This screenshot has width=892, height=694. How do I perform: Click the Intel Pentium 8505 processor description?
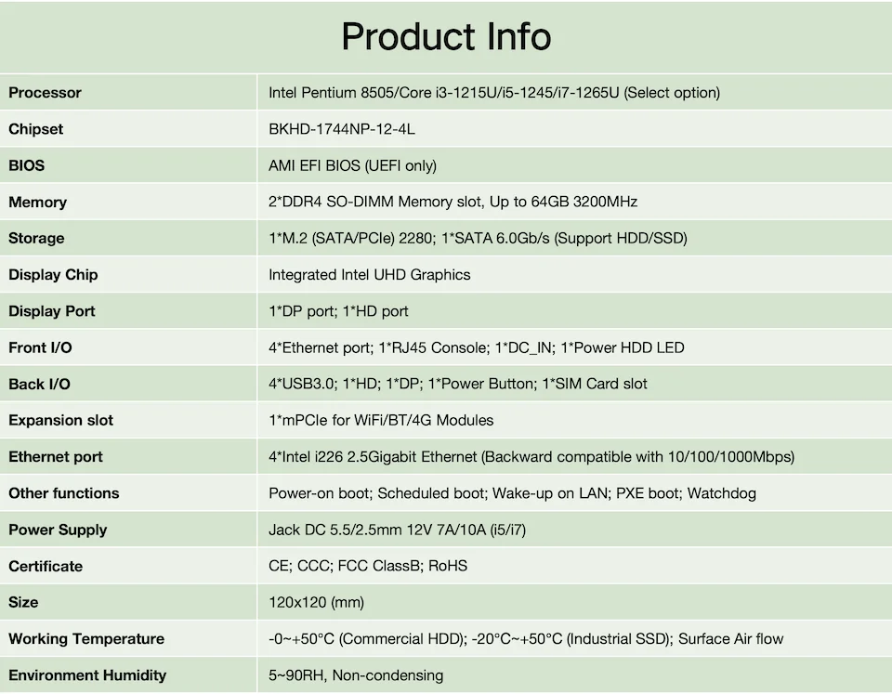(x=493, y=93)
